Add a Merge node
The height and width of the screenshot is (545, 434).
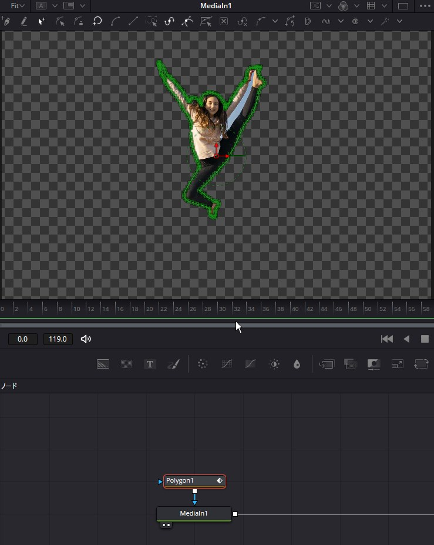[327, 364]
